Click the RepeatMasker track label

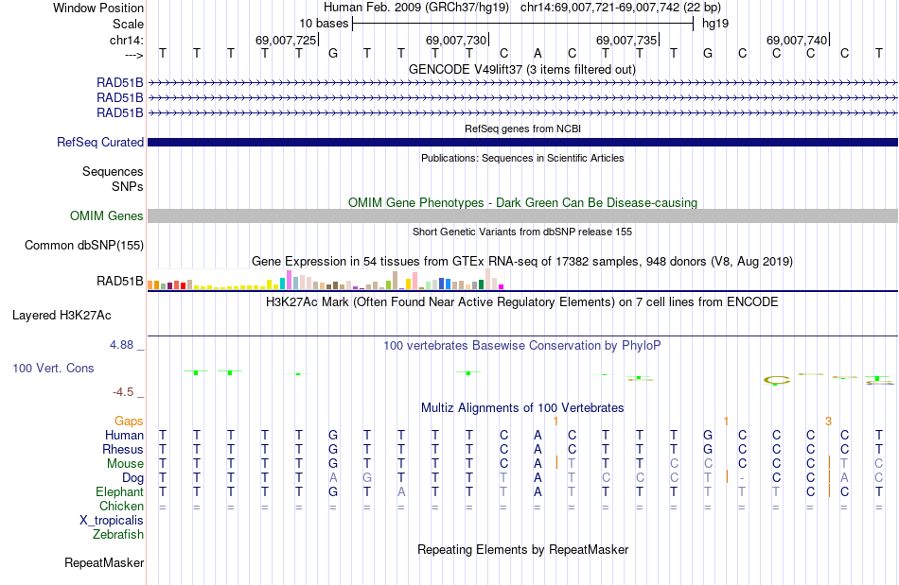[x=104, y=562]
